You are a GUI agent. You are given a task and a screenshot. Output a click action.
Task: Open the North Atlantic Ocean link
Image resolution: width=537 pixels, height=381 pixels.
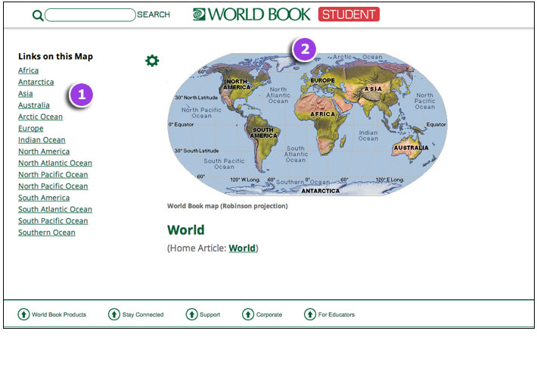click(55, 164)
